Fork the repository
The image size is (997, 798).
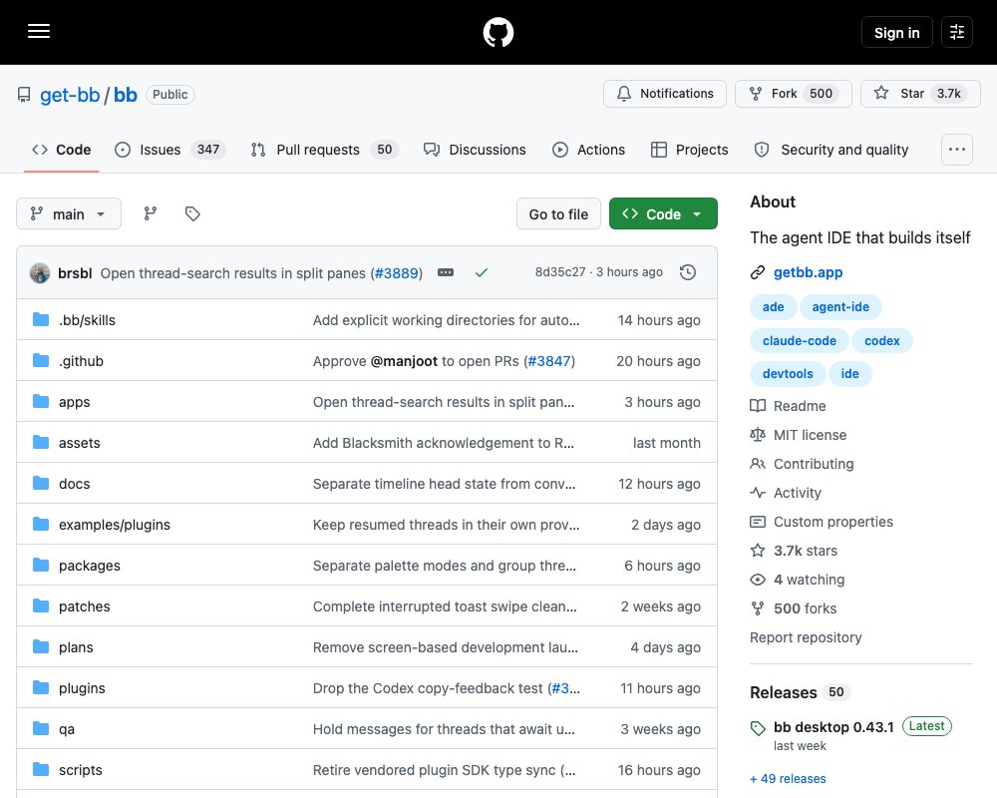point(793,94)
